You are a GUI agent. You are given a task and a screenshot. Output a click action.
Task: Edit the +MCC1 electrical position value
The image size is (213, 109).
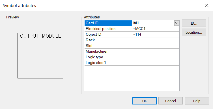[x=155, y=29]
